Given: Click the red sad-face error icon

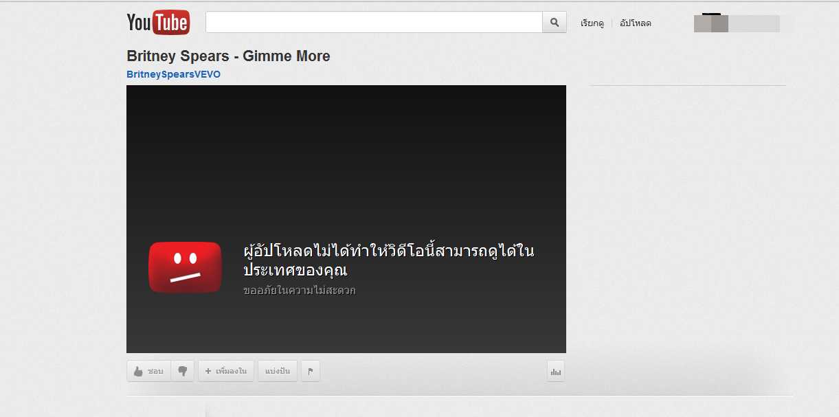Looking at the screenshot, I should [x=185, y=267].
